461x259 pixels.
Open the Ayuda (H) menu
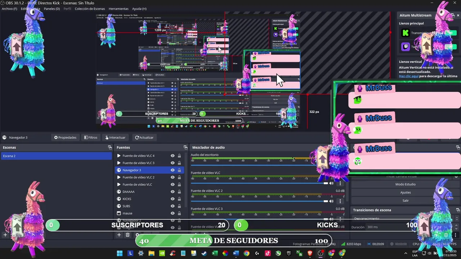tap(139, 9)
